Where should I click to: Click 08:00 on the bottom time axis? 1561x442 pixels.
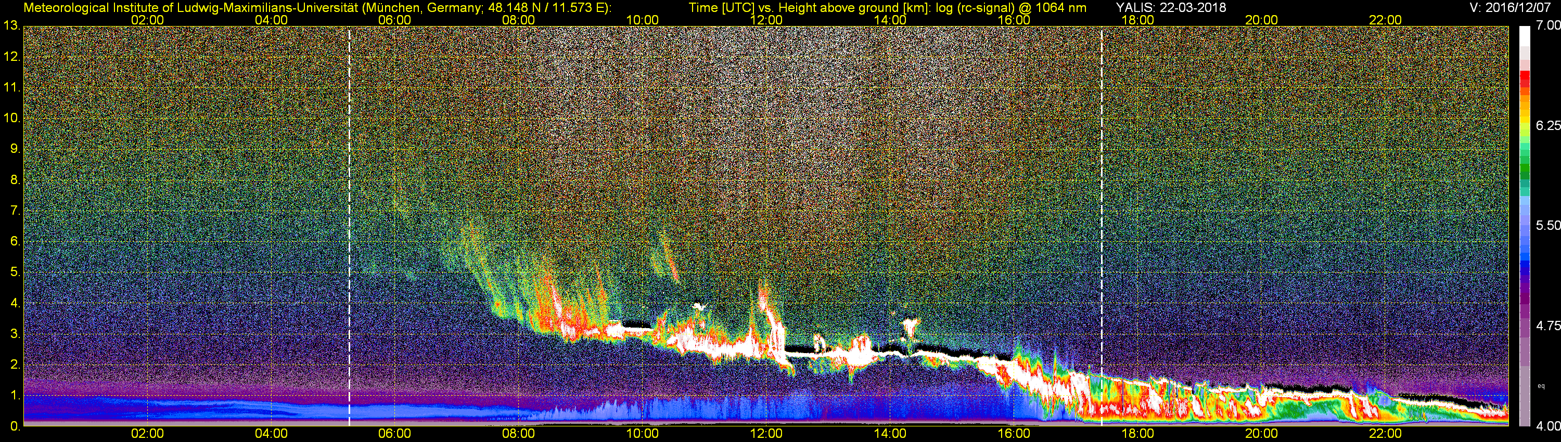pos(519,434)
